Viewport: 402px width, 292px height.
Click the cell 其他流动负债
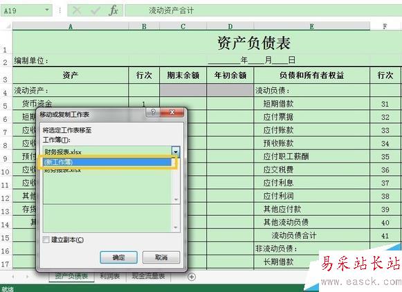point(311,222)
